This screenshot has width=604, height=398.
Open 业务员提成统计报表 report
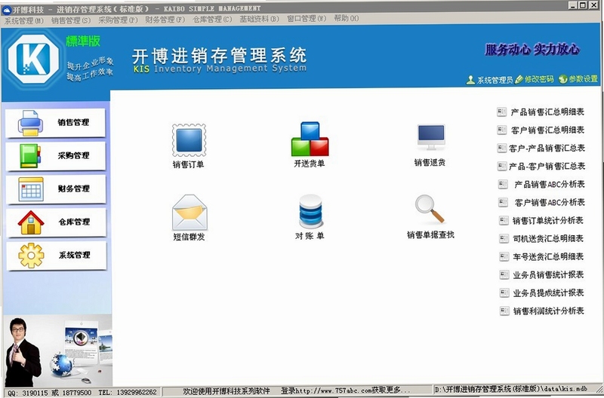coord(549,292)
